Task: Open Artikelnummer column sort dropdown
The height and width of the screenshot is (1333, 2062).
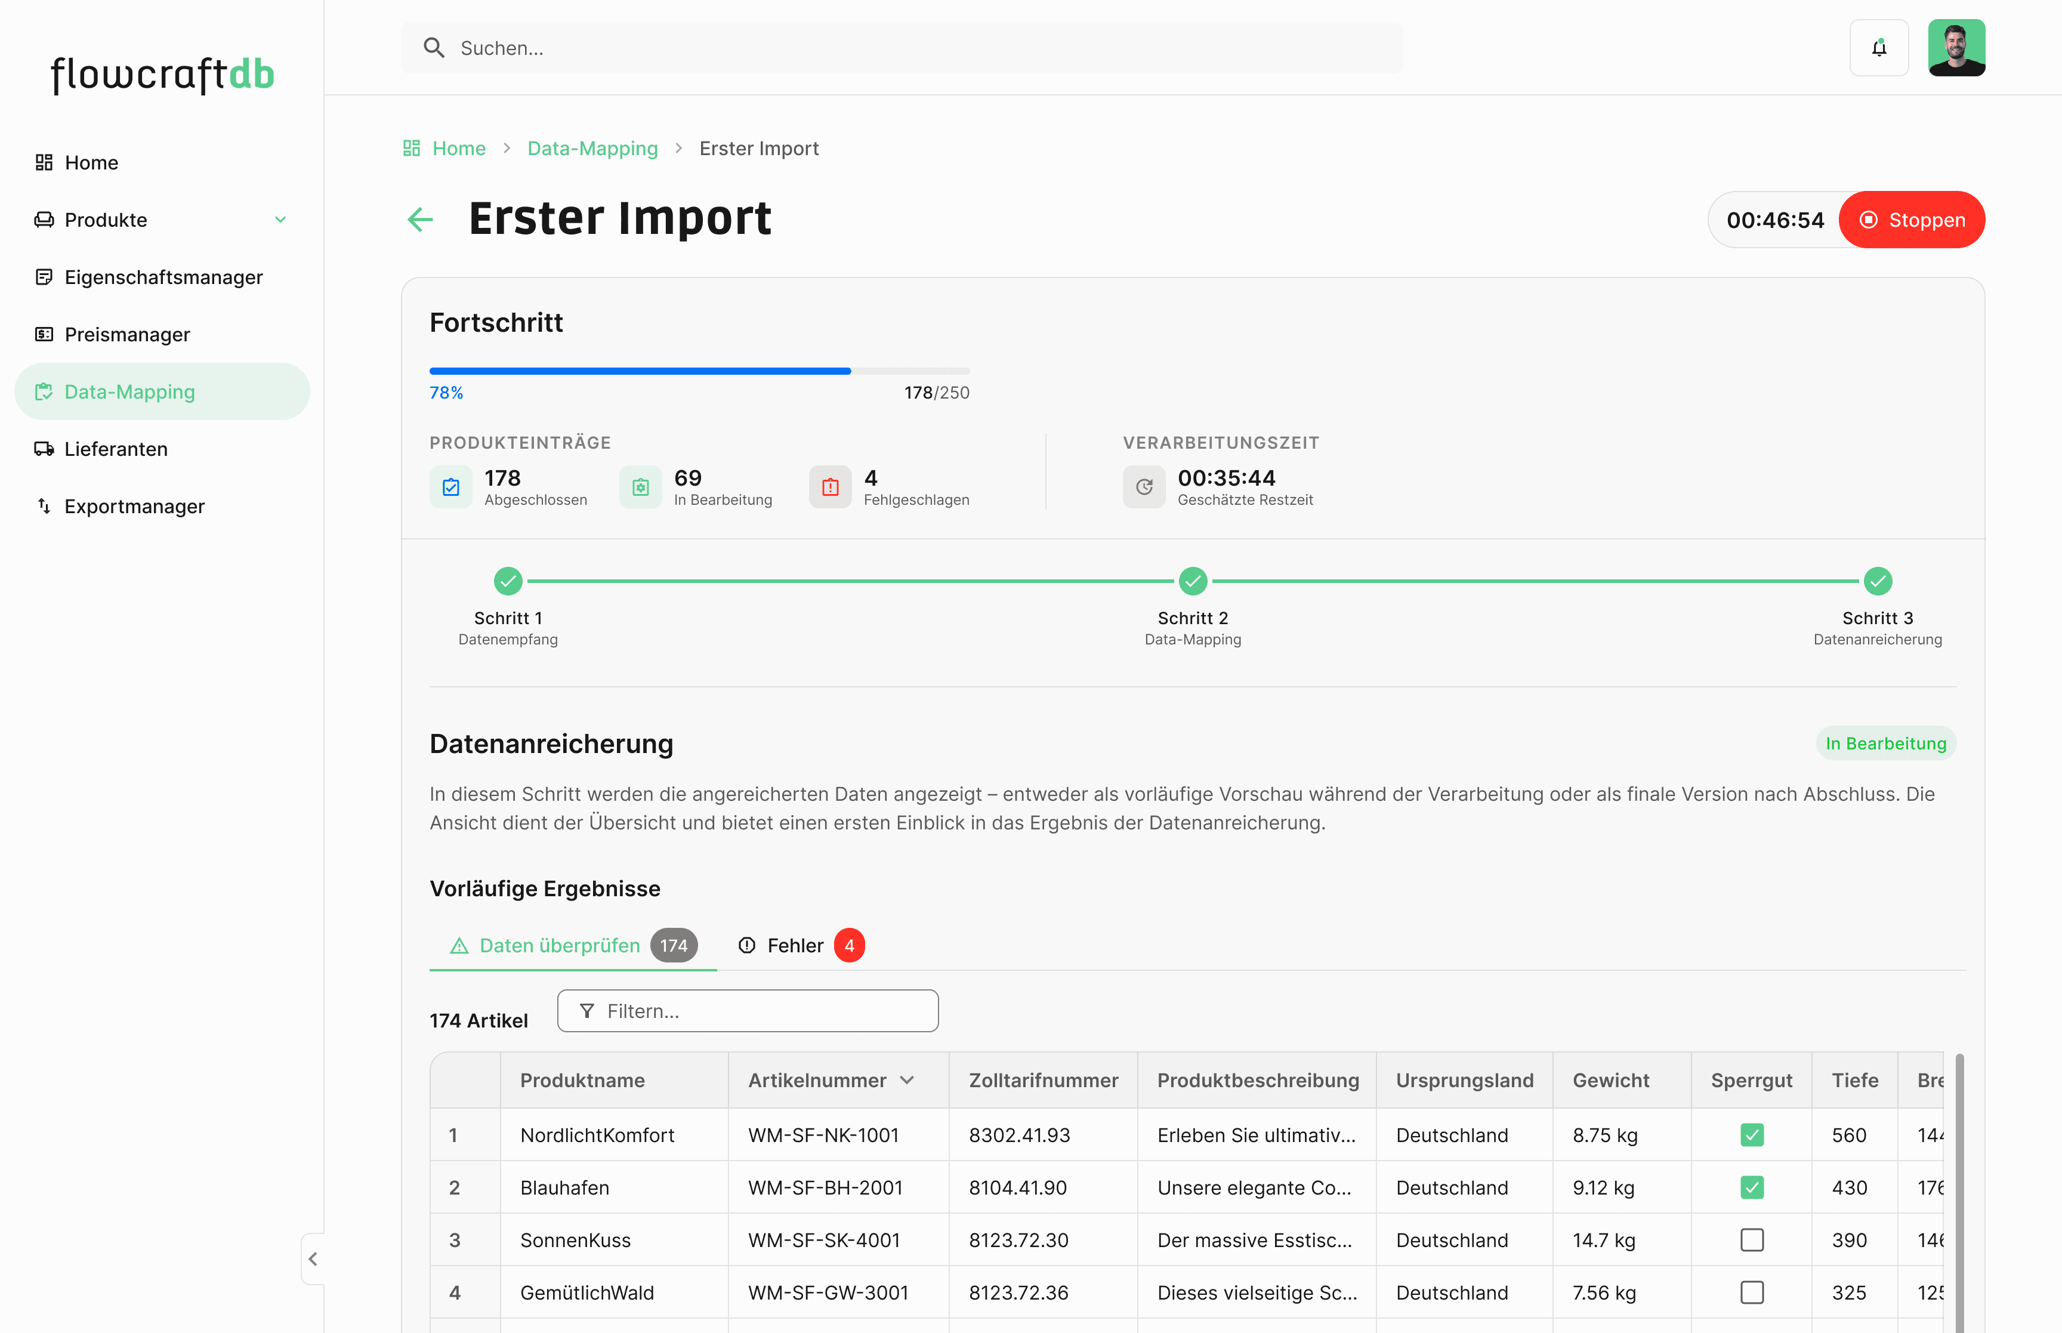Action: pos(907,1080)
